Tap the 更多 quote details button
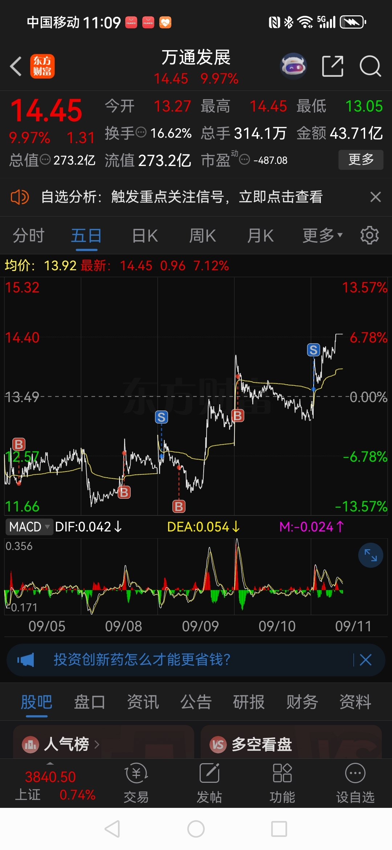Image resolution: width=392 pixels, height=850 pixels. click(x=361, y=159)
